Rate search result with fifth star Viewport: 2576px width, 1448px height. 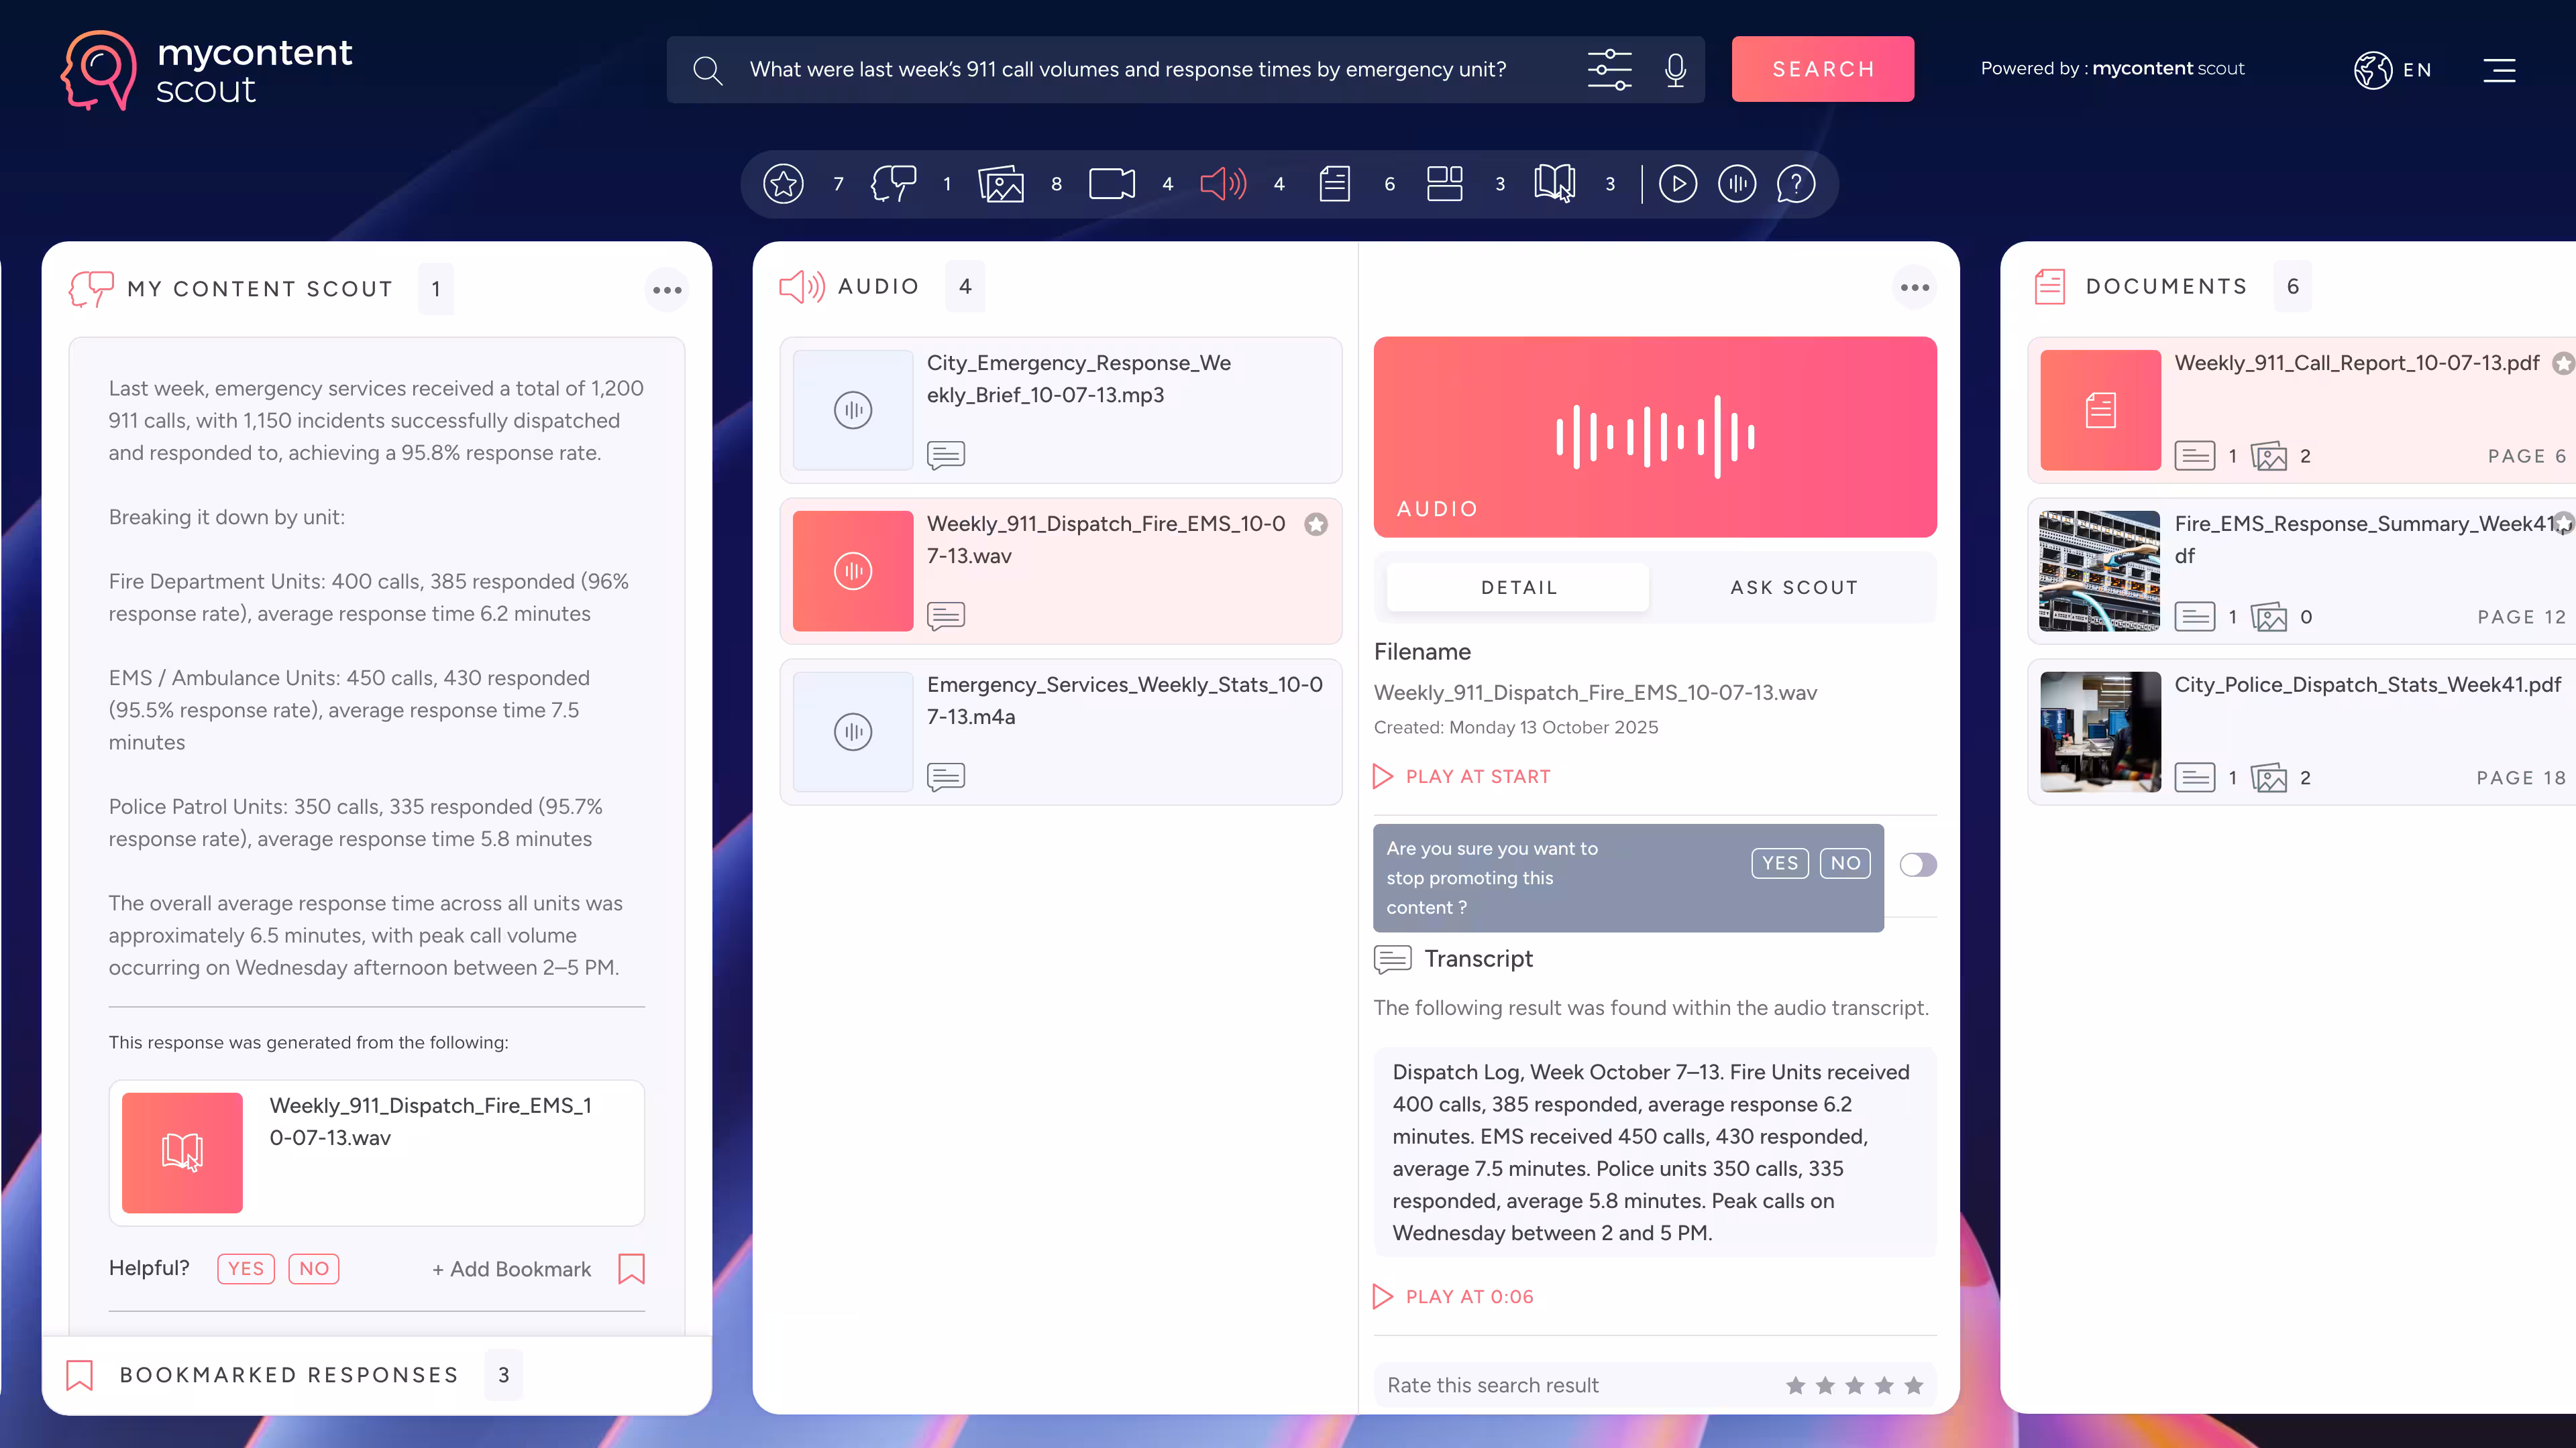pyautogui.click(x=1913, y=1385)
